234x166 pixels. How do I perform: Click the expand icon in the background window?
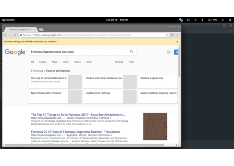[x=231, y=26]
